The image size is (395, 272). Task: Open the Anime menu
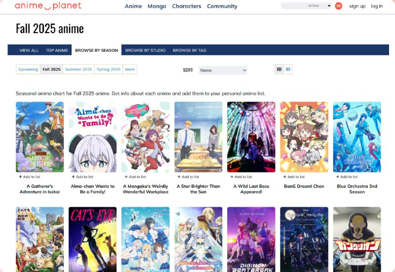click(x=133, y=6)
